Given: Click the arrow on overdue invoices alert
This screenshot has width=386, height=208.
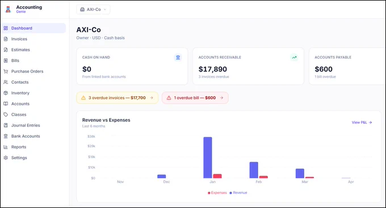Looking at the screenshot, I should [x=152, y=98].
